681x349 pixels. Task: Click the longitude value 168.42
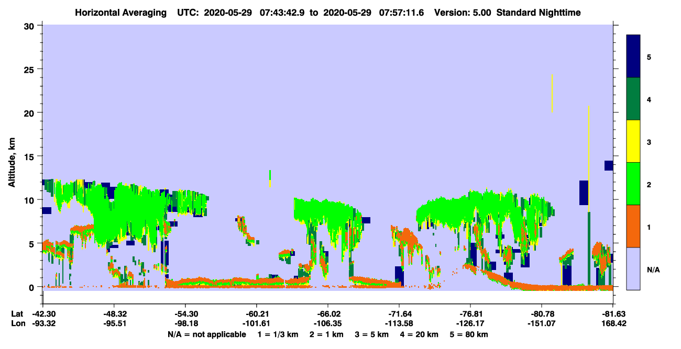coord(613,323)
